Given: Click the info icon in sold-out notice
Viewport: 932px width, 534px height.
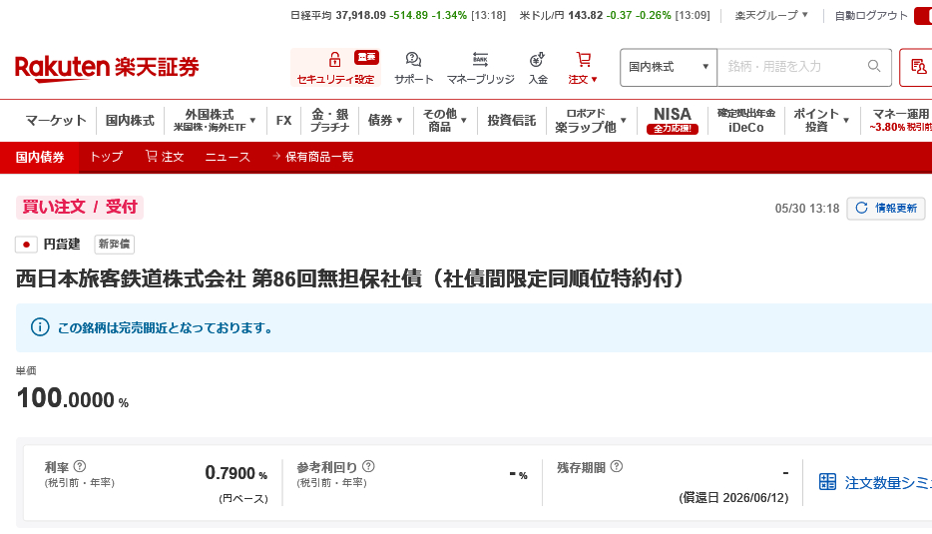Looking at the screenshot, I should pyautogui.click(x=40, y=327).
